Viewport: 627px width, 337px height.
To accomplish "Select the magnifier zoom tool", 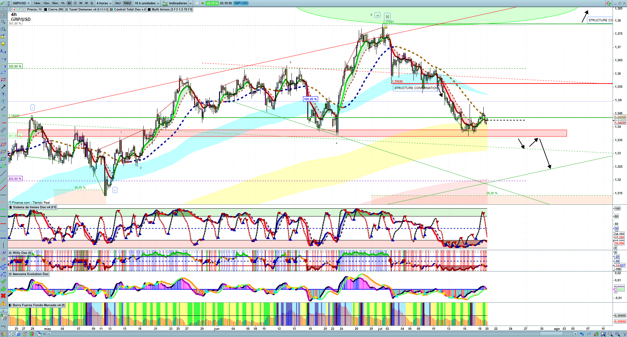I will click(3, 22).
